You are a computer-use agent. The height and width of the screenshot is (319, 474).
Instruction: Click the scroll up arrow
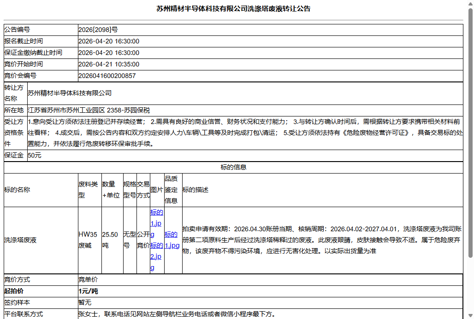coord(470,4)
